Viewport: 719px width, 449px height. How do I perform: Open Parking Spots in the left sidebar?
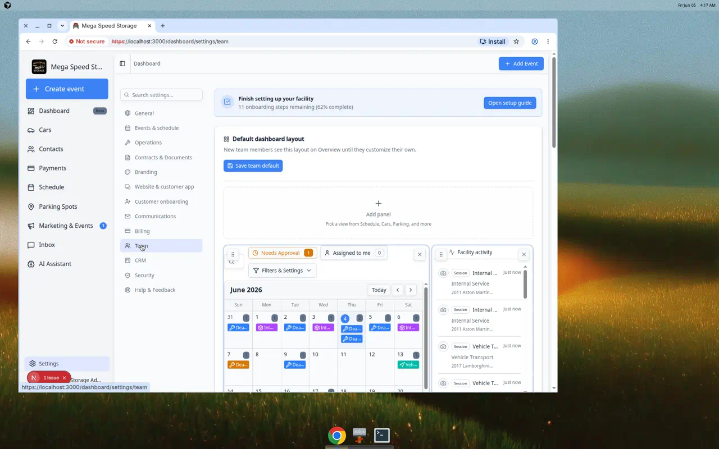click(x=67, y=207)
